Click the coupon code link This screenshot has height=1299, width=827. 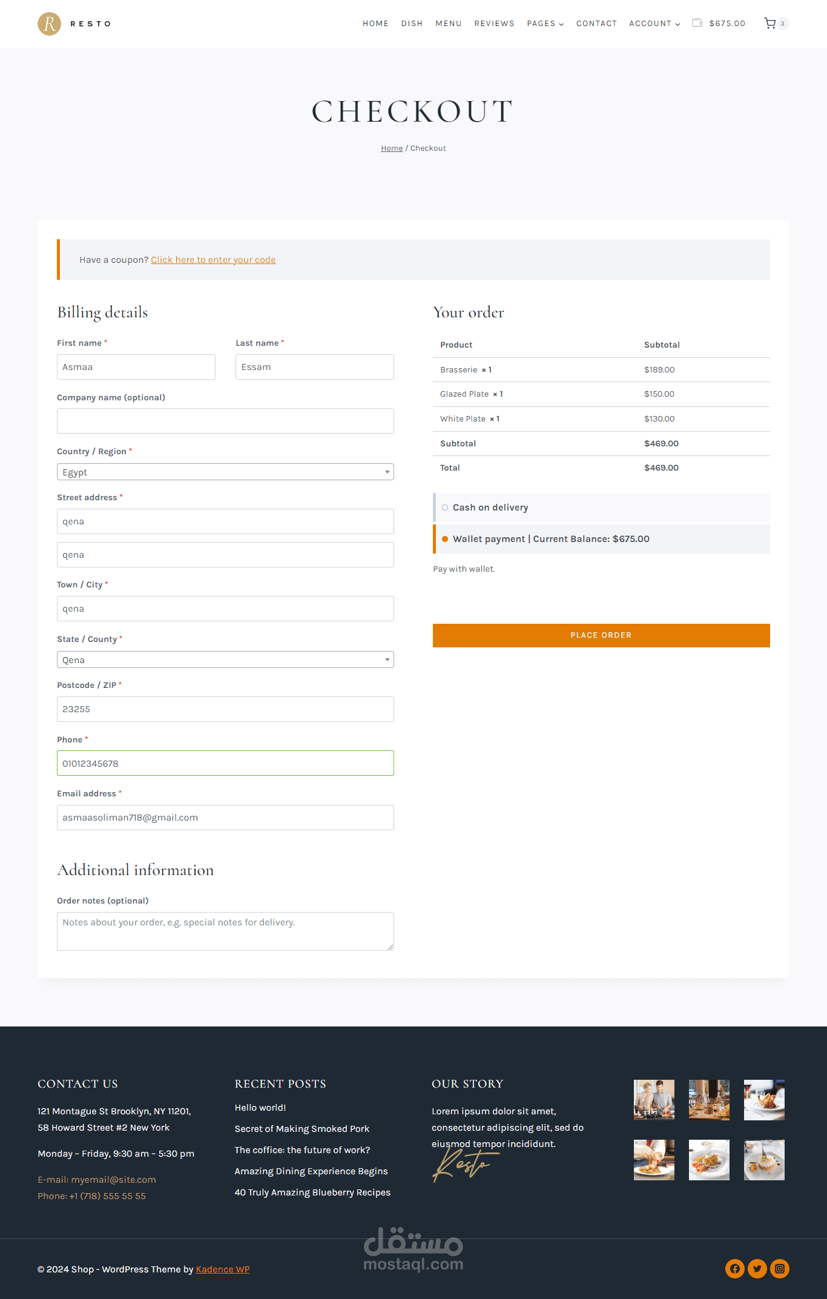point(213,260)
